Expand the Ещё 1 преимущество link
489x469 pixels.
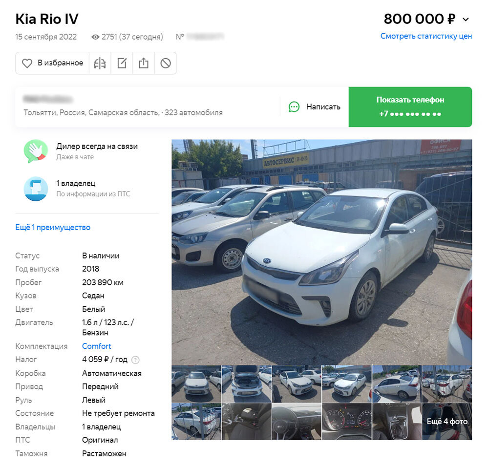tap(53, 227)
